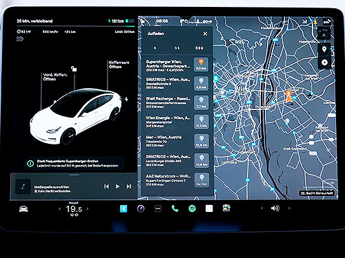Tap the info icon on Supercharger notice
This screenshot has width=345, height=258.
(x=30, y=163)
